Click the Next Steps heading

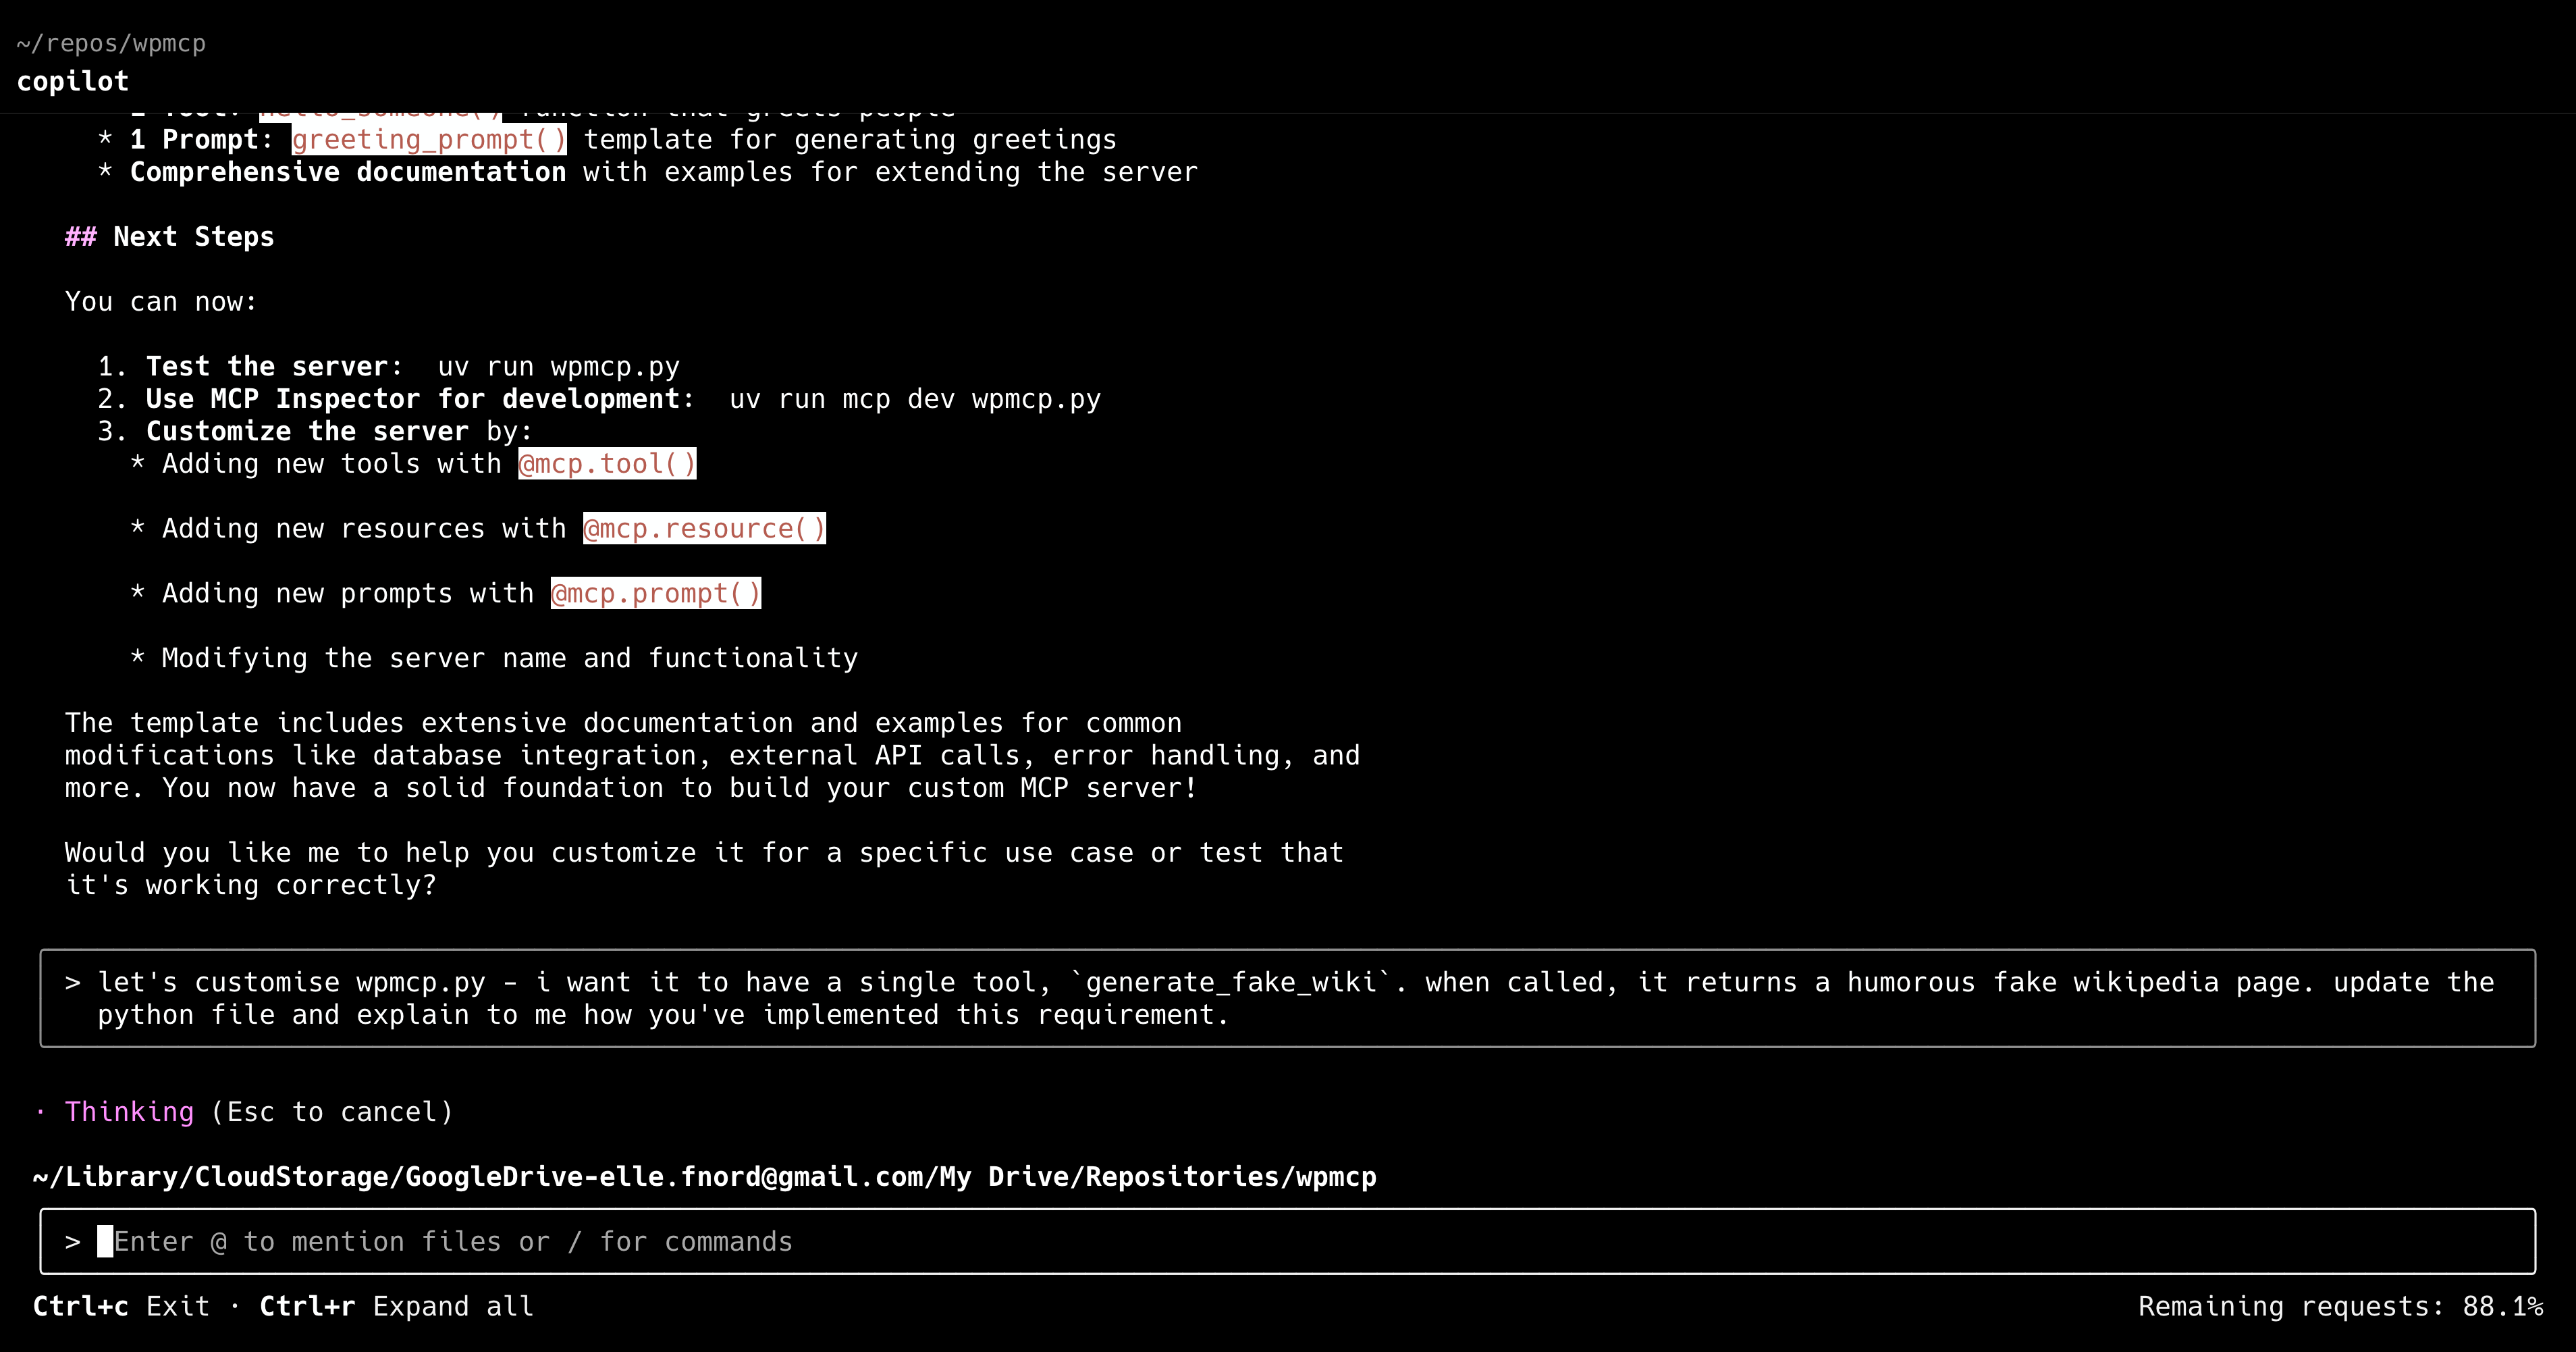[193, 236]
